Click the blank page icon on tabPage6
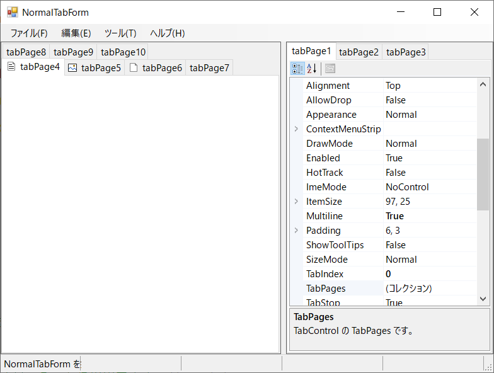The image size is (494, 373). point(134,68)
